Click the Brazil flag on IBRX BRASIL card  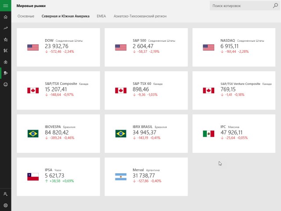[x=121, y=134]
